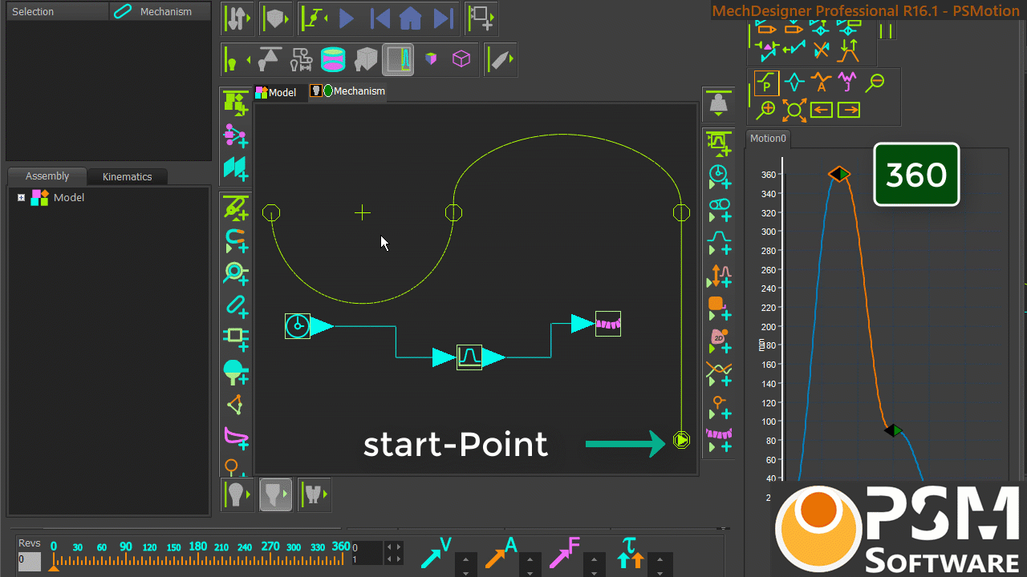
Task: Toggle the Velocity (V) graph display
Action: [x=794, y=83]
